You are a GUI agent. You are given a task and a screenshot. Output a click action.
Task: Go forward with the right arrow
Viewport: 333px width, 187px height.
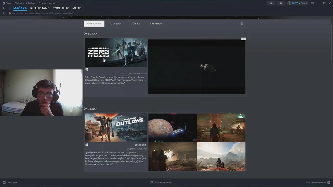pos(9,8)
